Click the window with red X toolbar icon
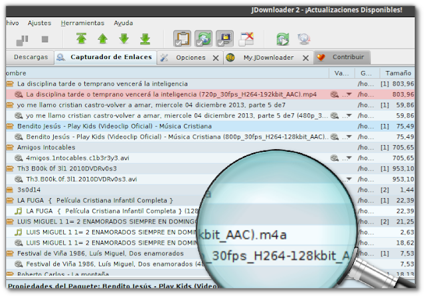 (246, 39)
